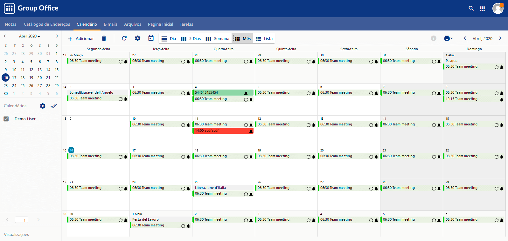
Task: Switch to Semana view
Action: point(217,39)
